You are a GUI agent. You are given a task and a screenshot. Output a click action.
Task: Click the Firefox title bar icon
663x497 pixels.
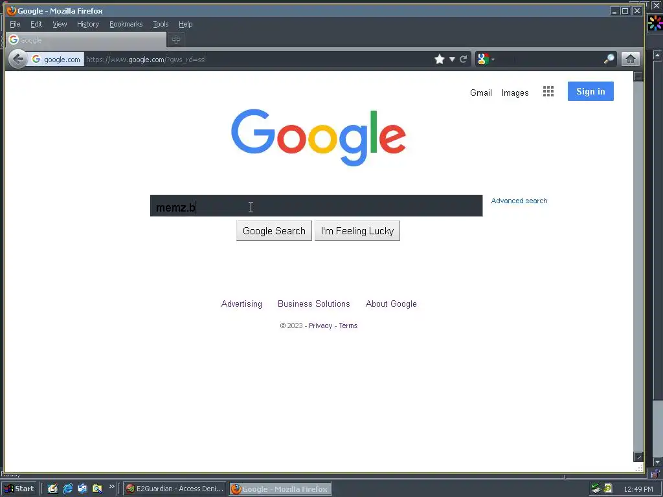(12, 10)
